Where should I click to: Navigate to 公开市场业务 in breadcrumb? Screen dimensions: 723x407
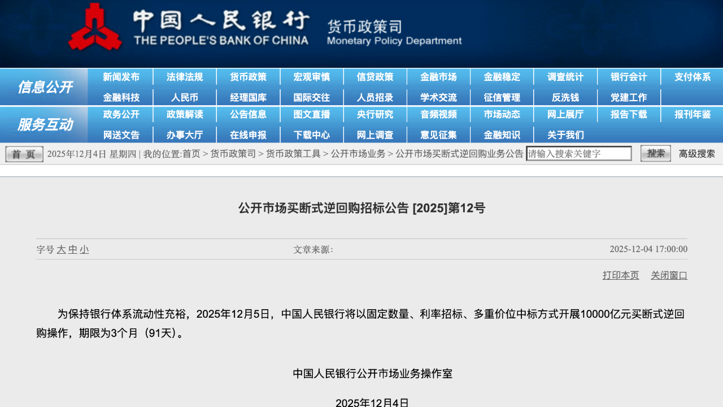coord(360,153)
